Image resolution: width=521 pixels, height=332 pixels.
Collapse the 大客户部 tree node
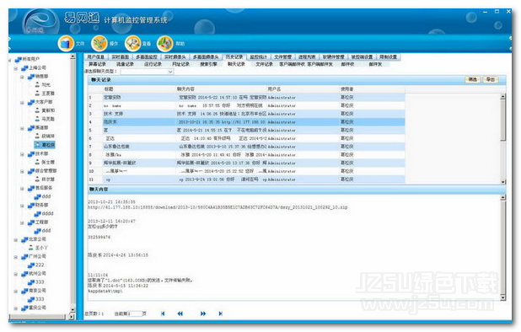click(22, 103)
